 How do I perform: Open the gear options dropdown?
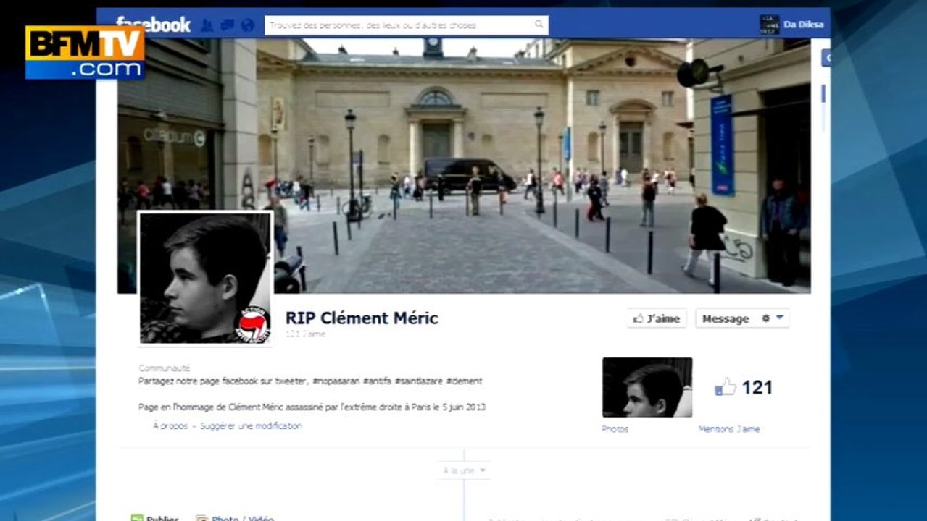tap(773, 318)
